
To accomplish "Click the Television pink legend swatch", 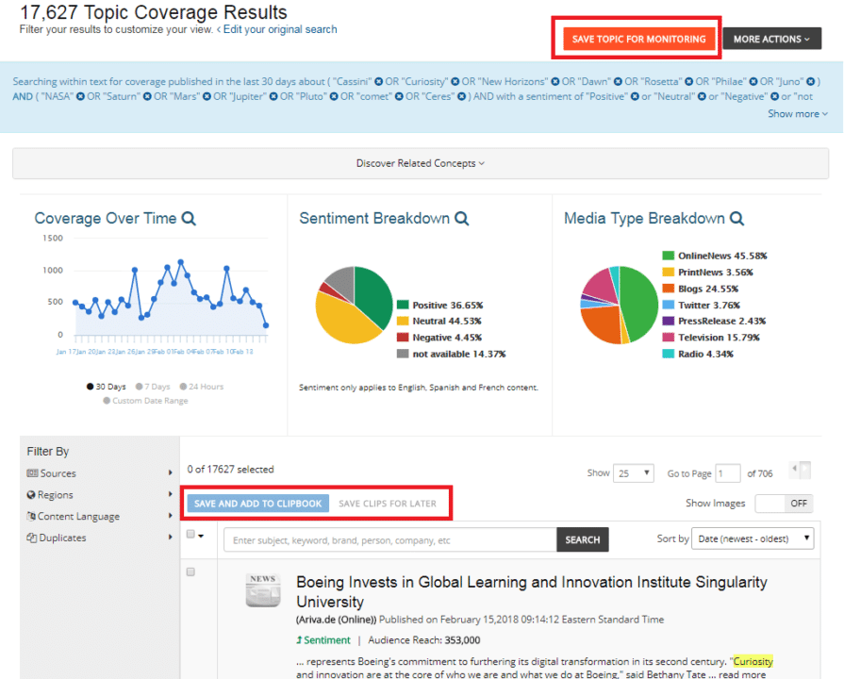I will (x=668, y=337).
